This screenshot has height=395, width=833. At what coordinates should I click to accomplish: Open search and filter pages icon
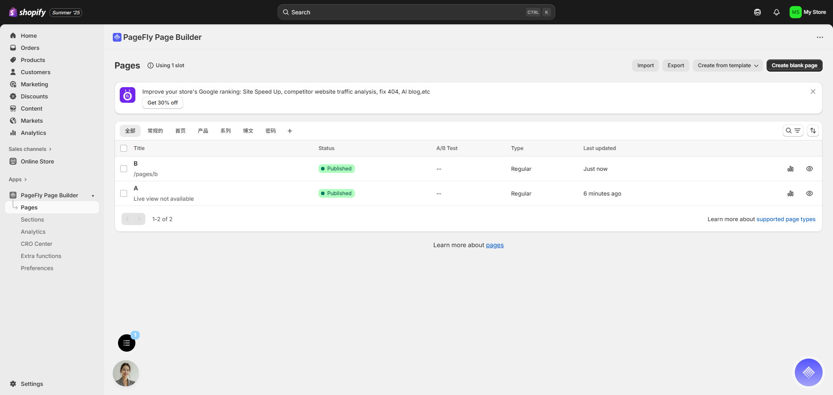[793, 131]
